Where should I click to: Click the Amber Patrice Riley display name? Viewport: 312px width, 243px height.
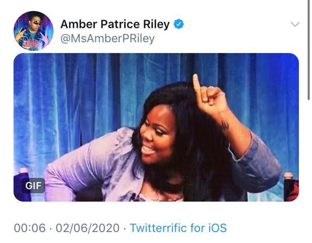(x=115, y=24)
